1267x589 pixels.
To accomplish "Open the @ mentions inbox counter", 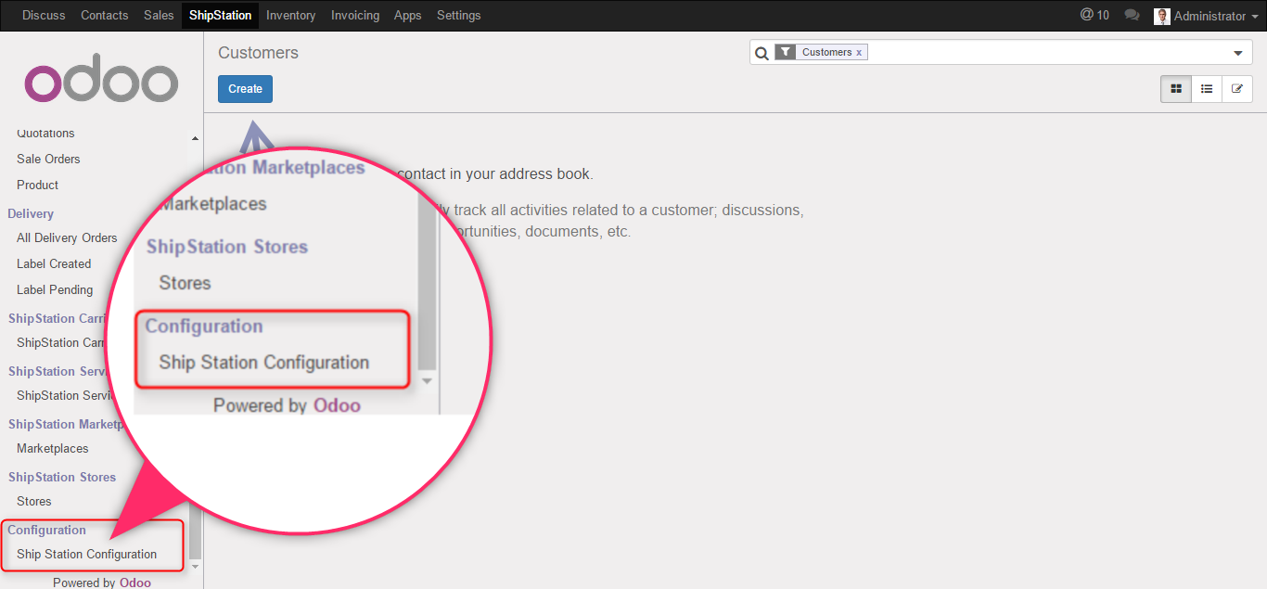I will [x=1094, y=16].
